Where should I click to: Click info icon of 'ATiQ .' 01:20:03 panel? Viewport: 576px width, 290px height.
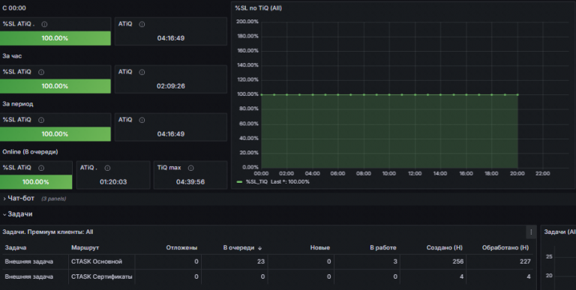pos(107,168)
